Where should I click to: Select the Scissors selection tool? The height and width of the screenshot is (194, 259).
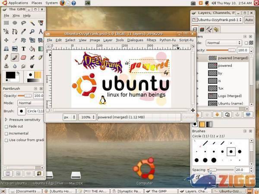click(x=6, y=31)
